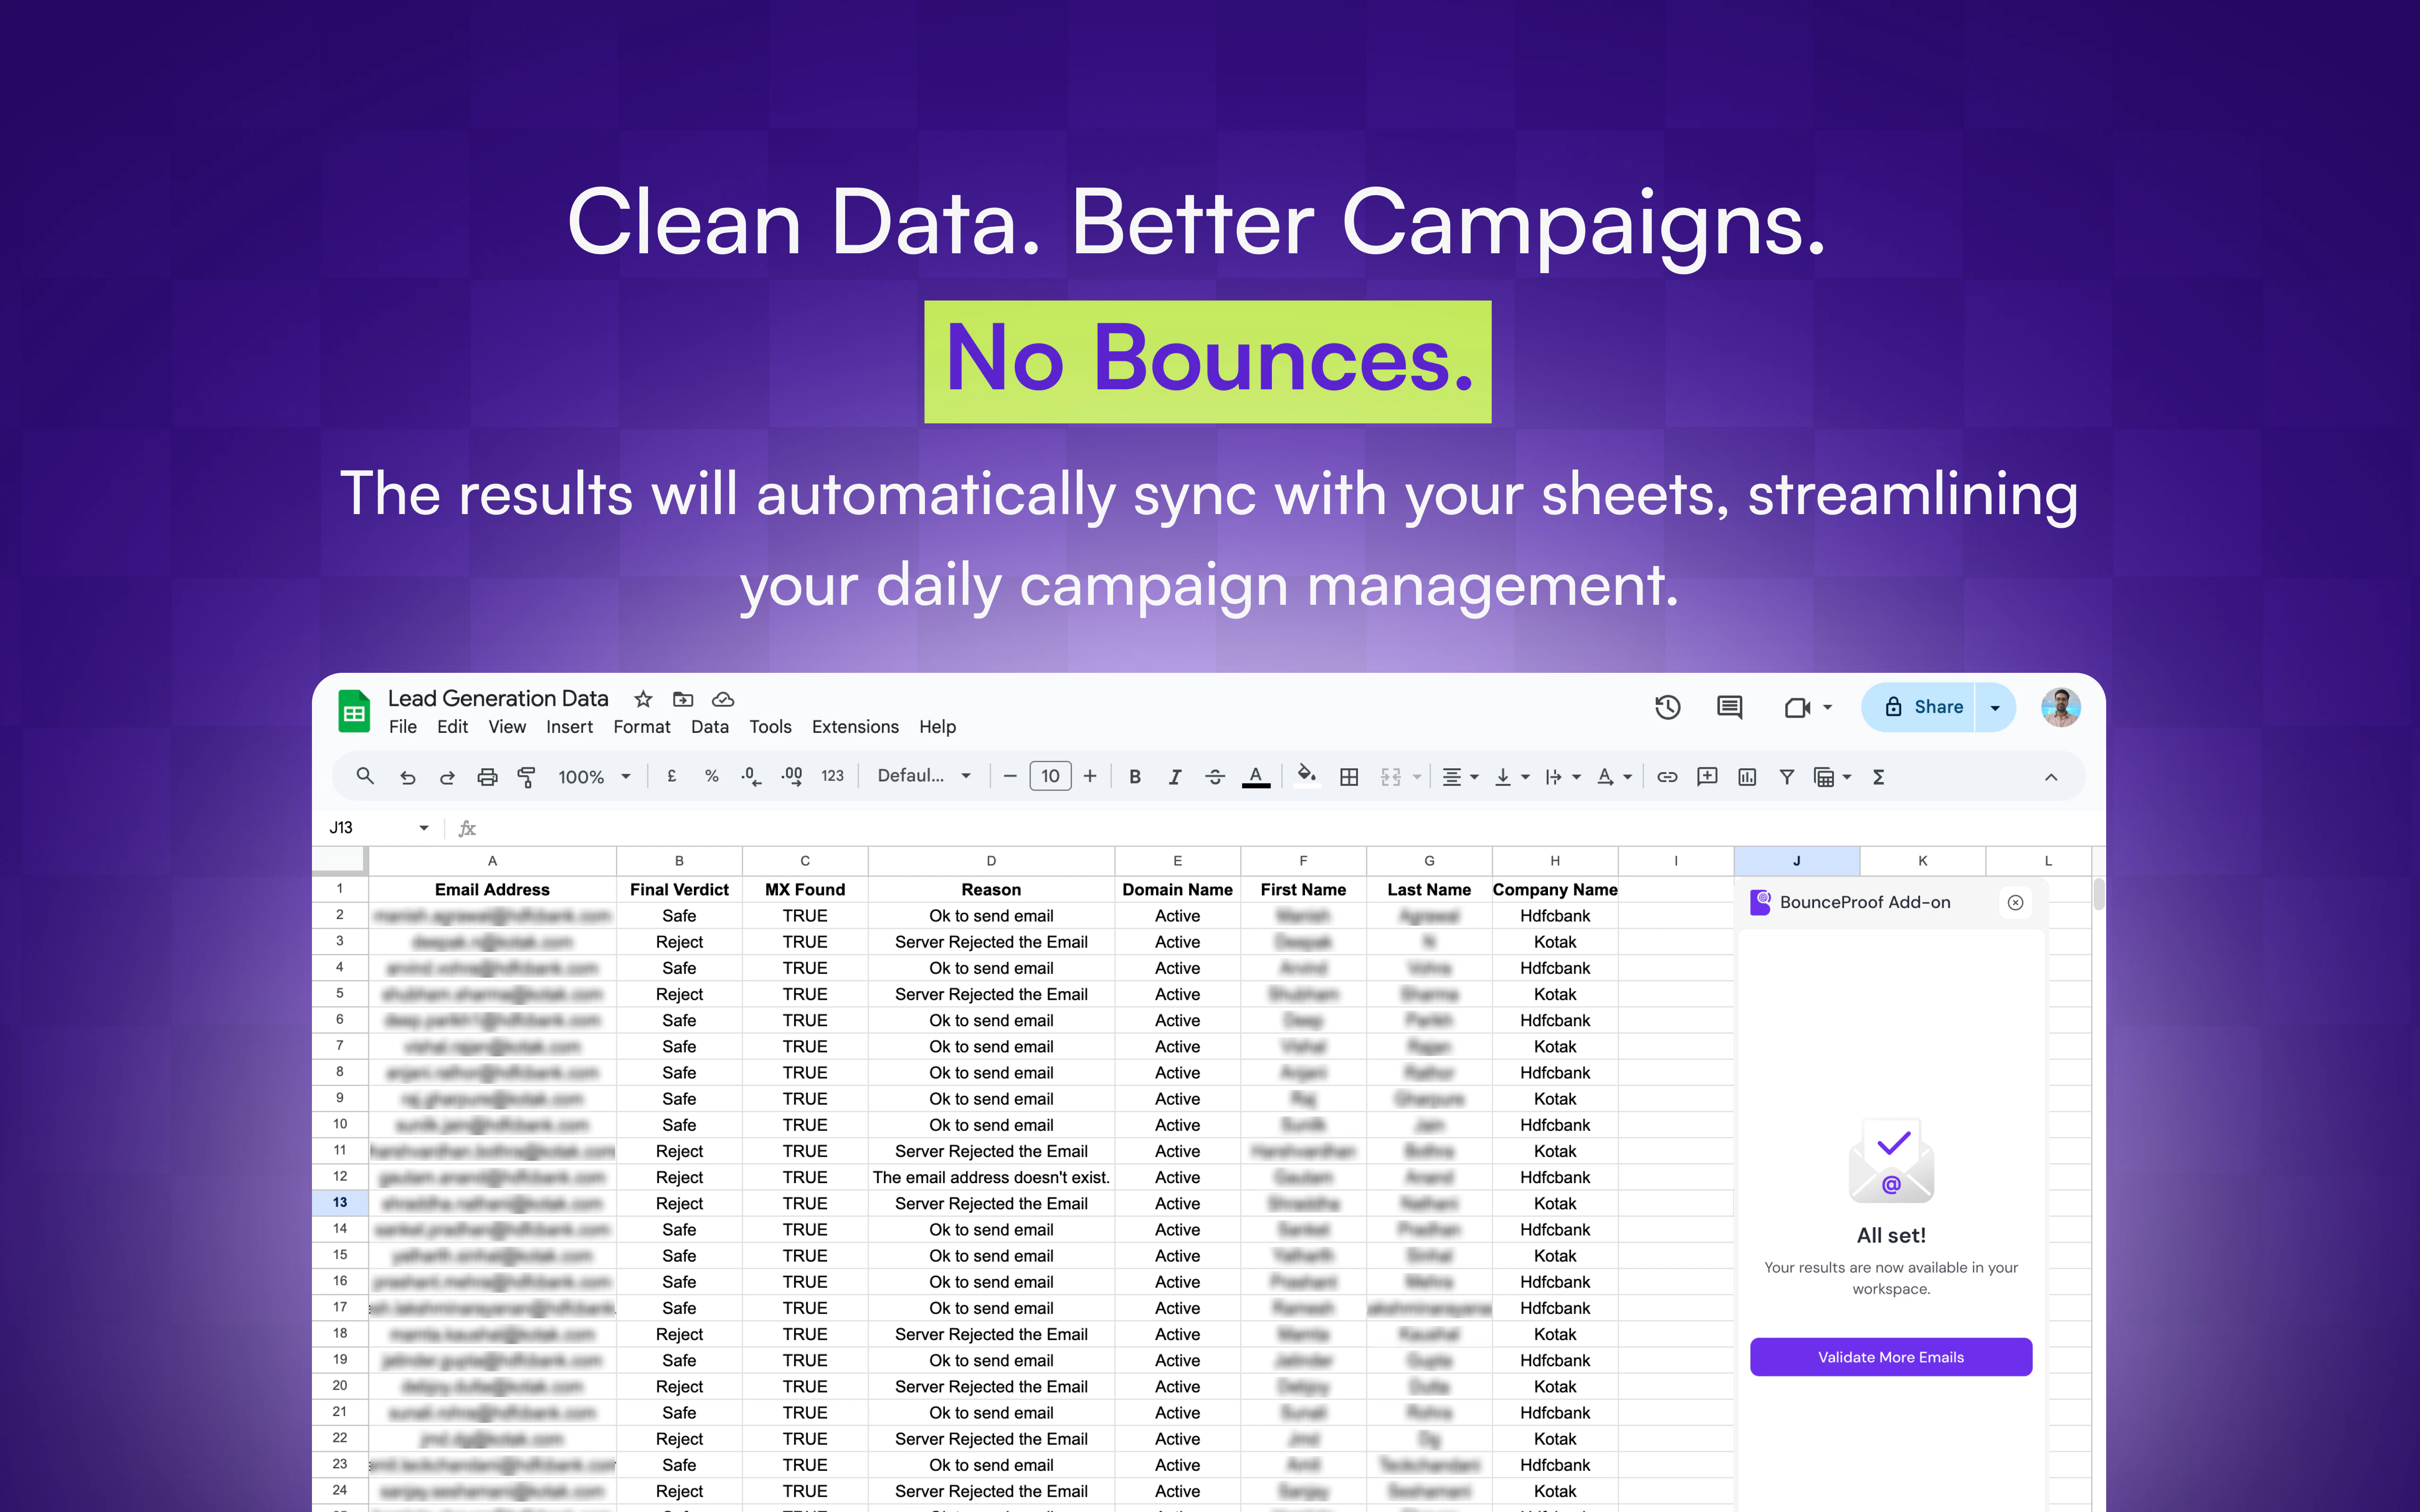Open the text color picker
Image resolution: width=2420 pixels, height=1512 pixels.
(x=1256, y=777)
